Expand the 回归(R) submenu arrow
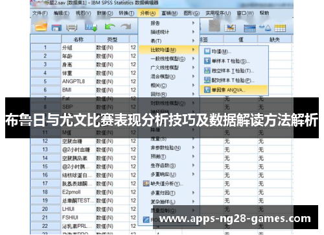This screenshot has width=324, height=235. click(193, 94)
